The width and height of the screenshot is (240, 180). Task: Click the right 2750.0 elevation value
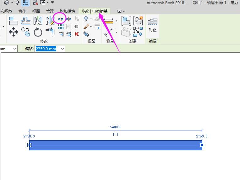pyautogui.click(x=202, y=136)
